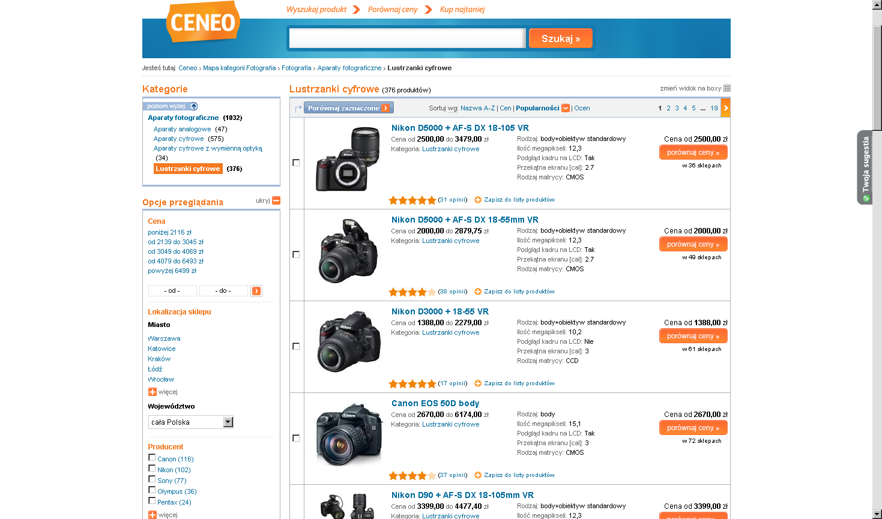
Task: Open the 'Twoja sugestia' feedback tab
Action: pos(865,167)
